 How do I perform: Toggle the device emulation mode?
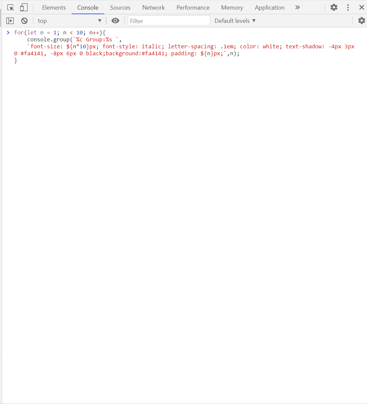pos(23,7)
